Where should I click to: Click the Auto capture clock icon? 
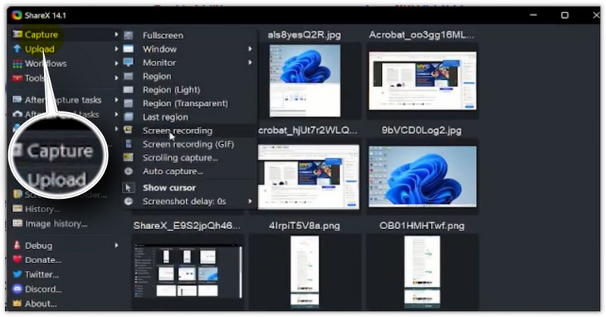[x=128, y=171]
